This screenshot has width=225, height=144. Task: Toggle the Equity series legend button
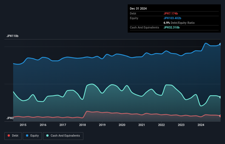[32, 136]
